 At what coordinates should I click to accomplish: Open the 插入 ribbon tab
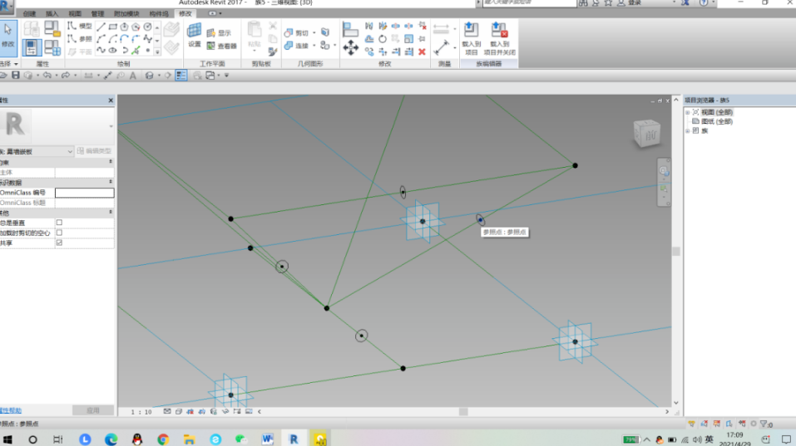click(x=52, y=13)
